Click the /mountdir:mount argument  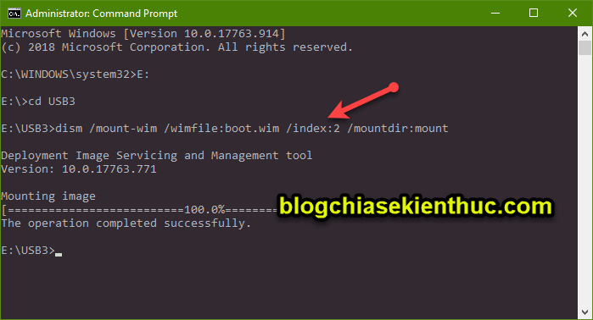coord(398,129)
